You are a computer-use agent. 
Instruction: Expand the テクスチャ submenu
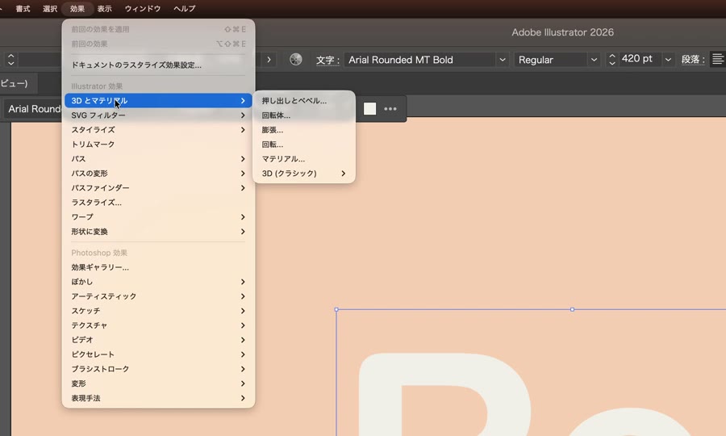tap(158, 325)
